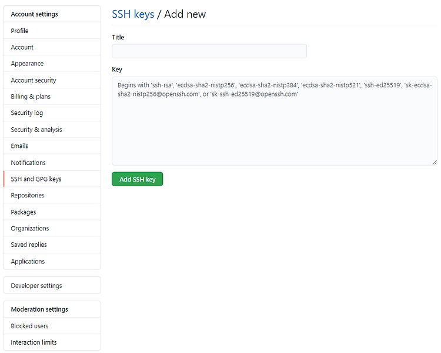
Task: Click the Title field label
Action: coord(118,37)
